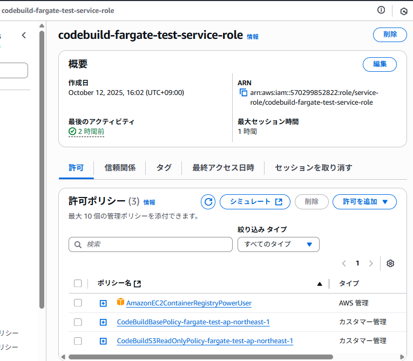Click the 削除 button for the role
The image size is (413, 361).
point(390,35)
